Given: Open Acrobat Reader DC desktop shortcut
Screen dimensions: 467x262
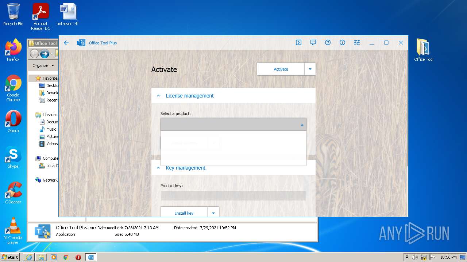Looking at the screenshot, I should click(40, 17).
